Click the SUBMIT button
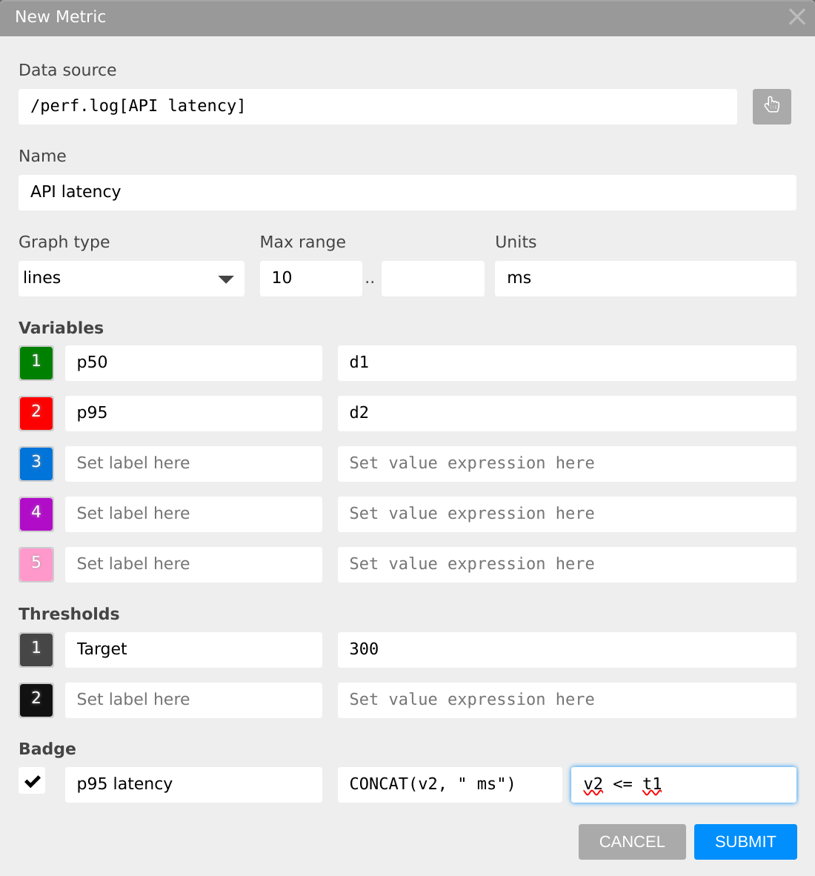The image size is (815, 876). 745,841
